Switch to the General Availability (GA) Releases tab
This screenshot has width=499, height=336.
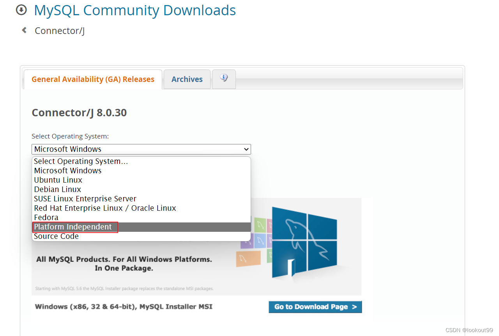(93, 79)
